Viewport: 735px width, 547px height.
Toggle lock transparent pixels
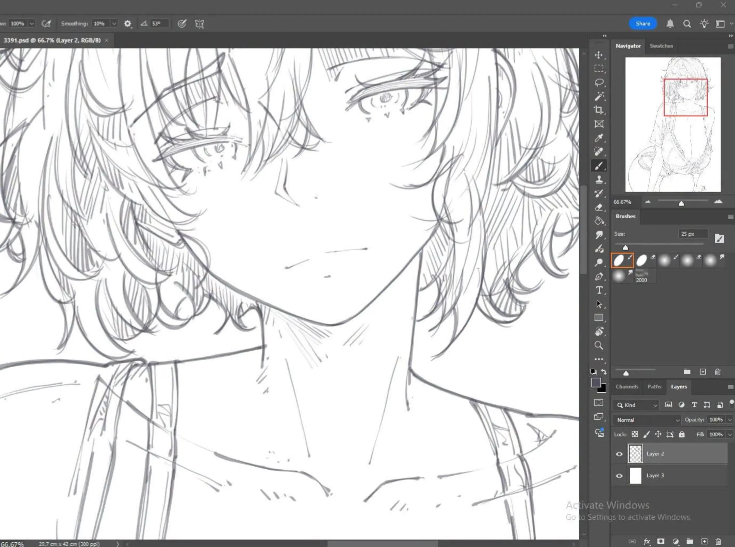[x=635, y=434]
